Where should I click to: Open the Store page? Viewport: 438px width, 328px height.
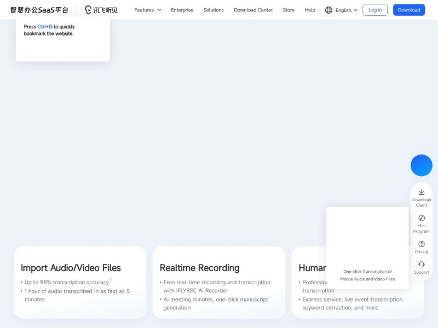289,10
